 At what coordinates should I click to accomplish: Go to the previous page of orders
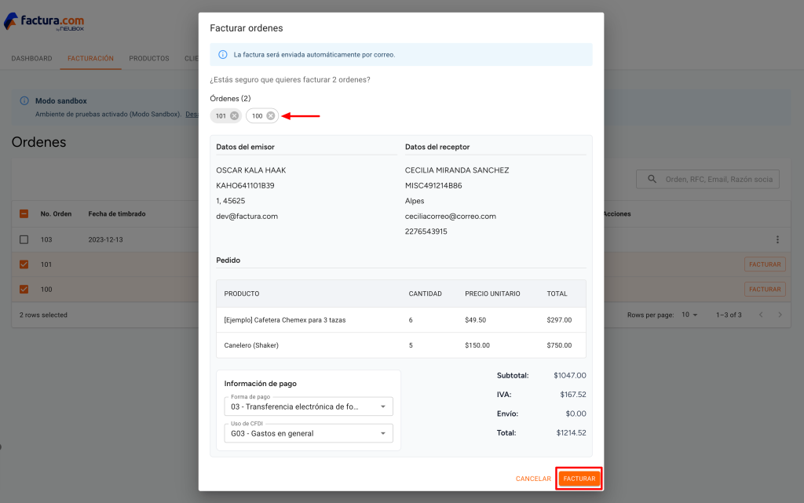pos(761,315)
